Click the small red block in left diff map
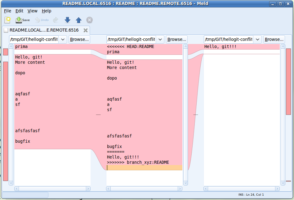 [6, 52]
